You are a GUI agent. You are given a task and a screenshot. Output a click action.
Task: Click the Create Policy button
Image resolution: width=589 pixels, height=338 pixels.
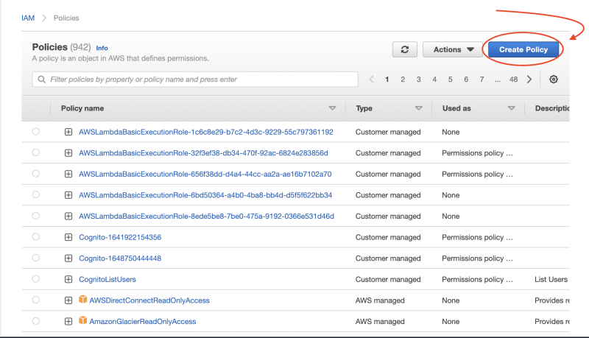pyautogui.click(x=523, y=49)
